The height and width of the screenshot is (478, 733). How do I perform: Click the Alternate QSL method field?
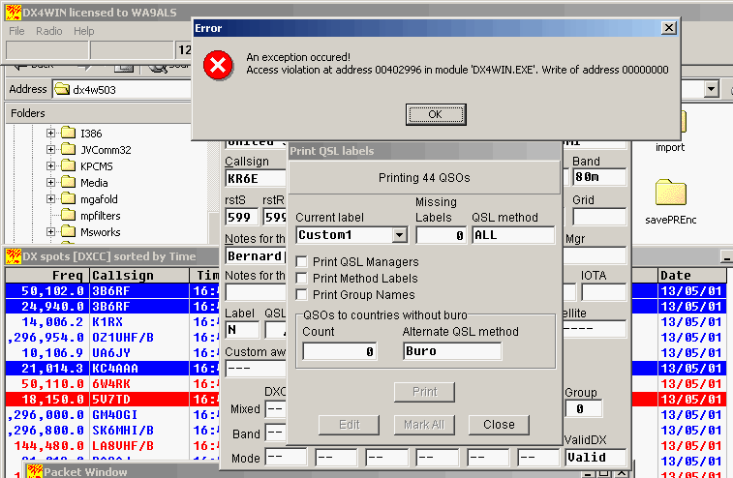451,351
